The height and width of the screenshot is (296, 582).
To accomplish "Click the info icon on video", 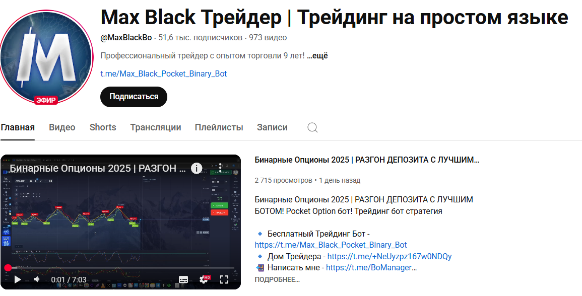I will click(x=196, y=168).
